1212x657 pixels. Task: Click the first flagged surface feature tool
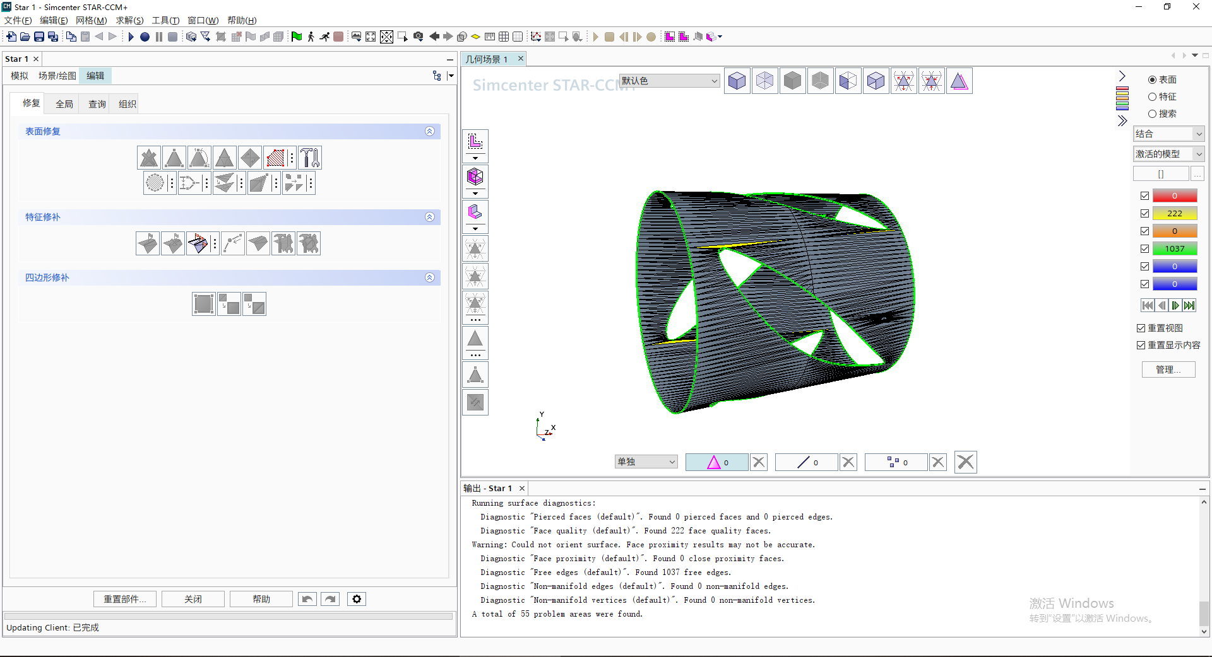[148, 243]
